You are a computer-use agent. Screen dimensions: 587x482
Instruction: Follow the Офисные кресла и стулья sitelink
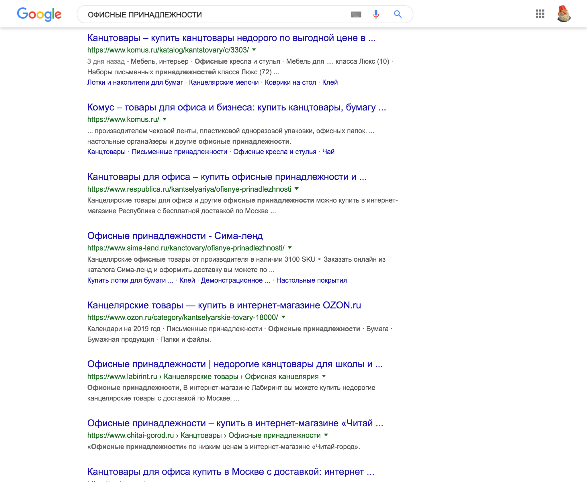275,152
